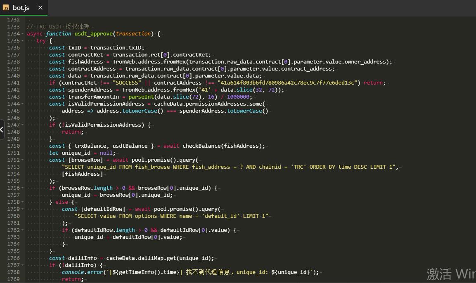
Task: Close the bot.js tab
Action: pyautogui.click(x=40, y=7)
